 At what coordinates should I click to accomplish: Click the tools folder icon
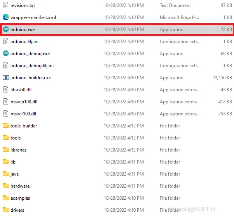pos(6,138)
